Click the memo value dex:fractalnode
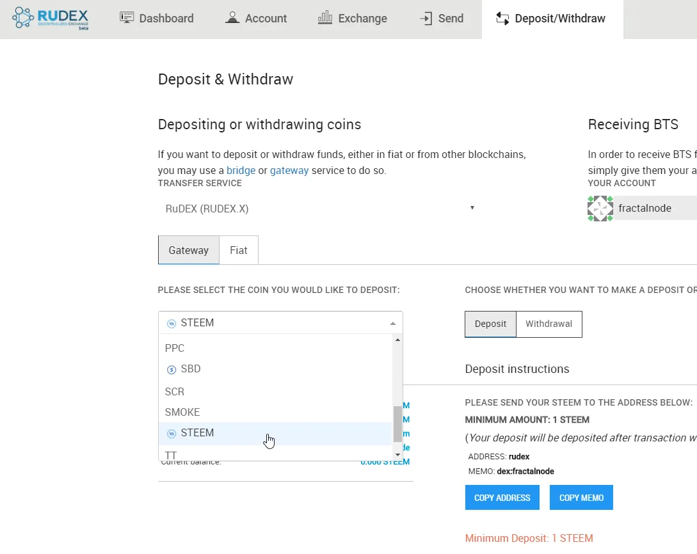The width and height of the screenshot is (697, 554). pyautogui.click(x=525, y=471)
